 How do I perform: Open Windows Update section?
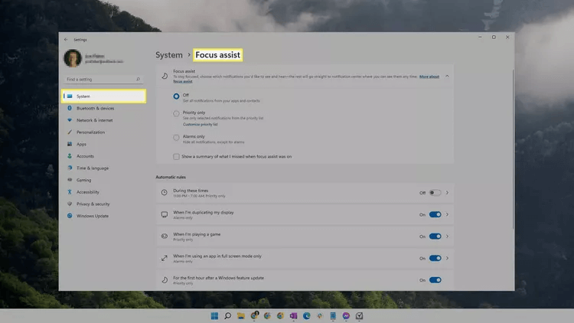pos(93,216)
